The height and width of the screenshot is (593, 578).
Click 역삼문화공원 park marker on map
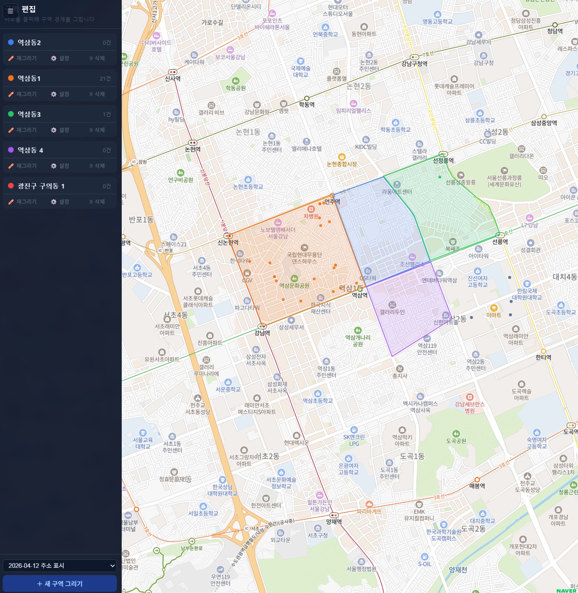pyautogui.click(x=294, y=279)
